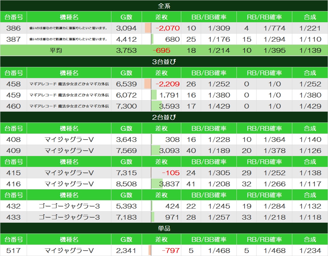This screenshot has width=328, height=256.
Task: Click the 差枚 value -105
Action: pos(171,173)
